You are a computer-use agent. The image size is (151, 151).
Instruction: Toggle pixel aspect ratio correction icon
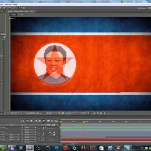coord(92,113)
